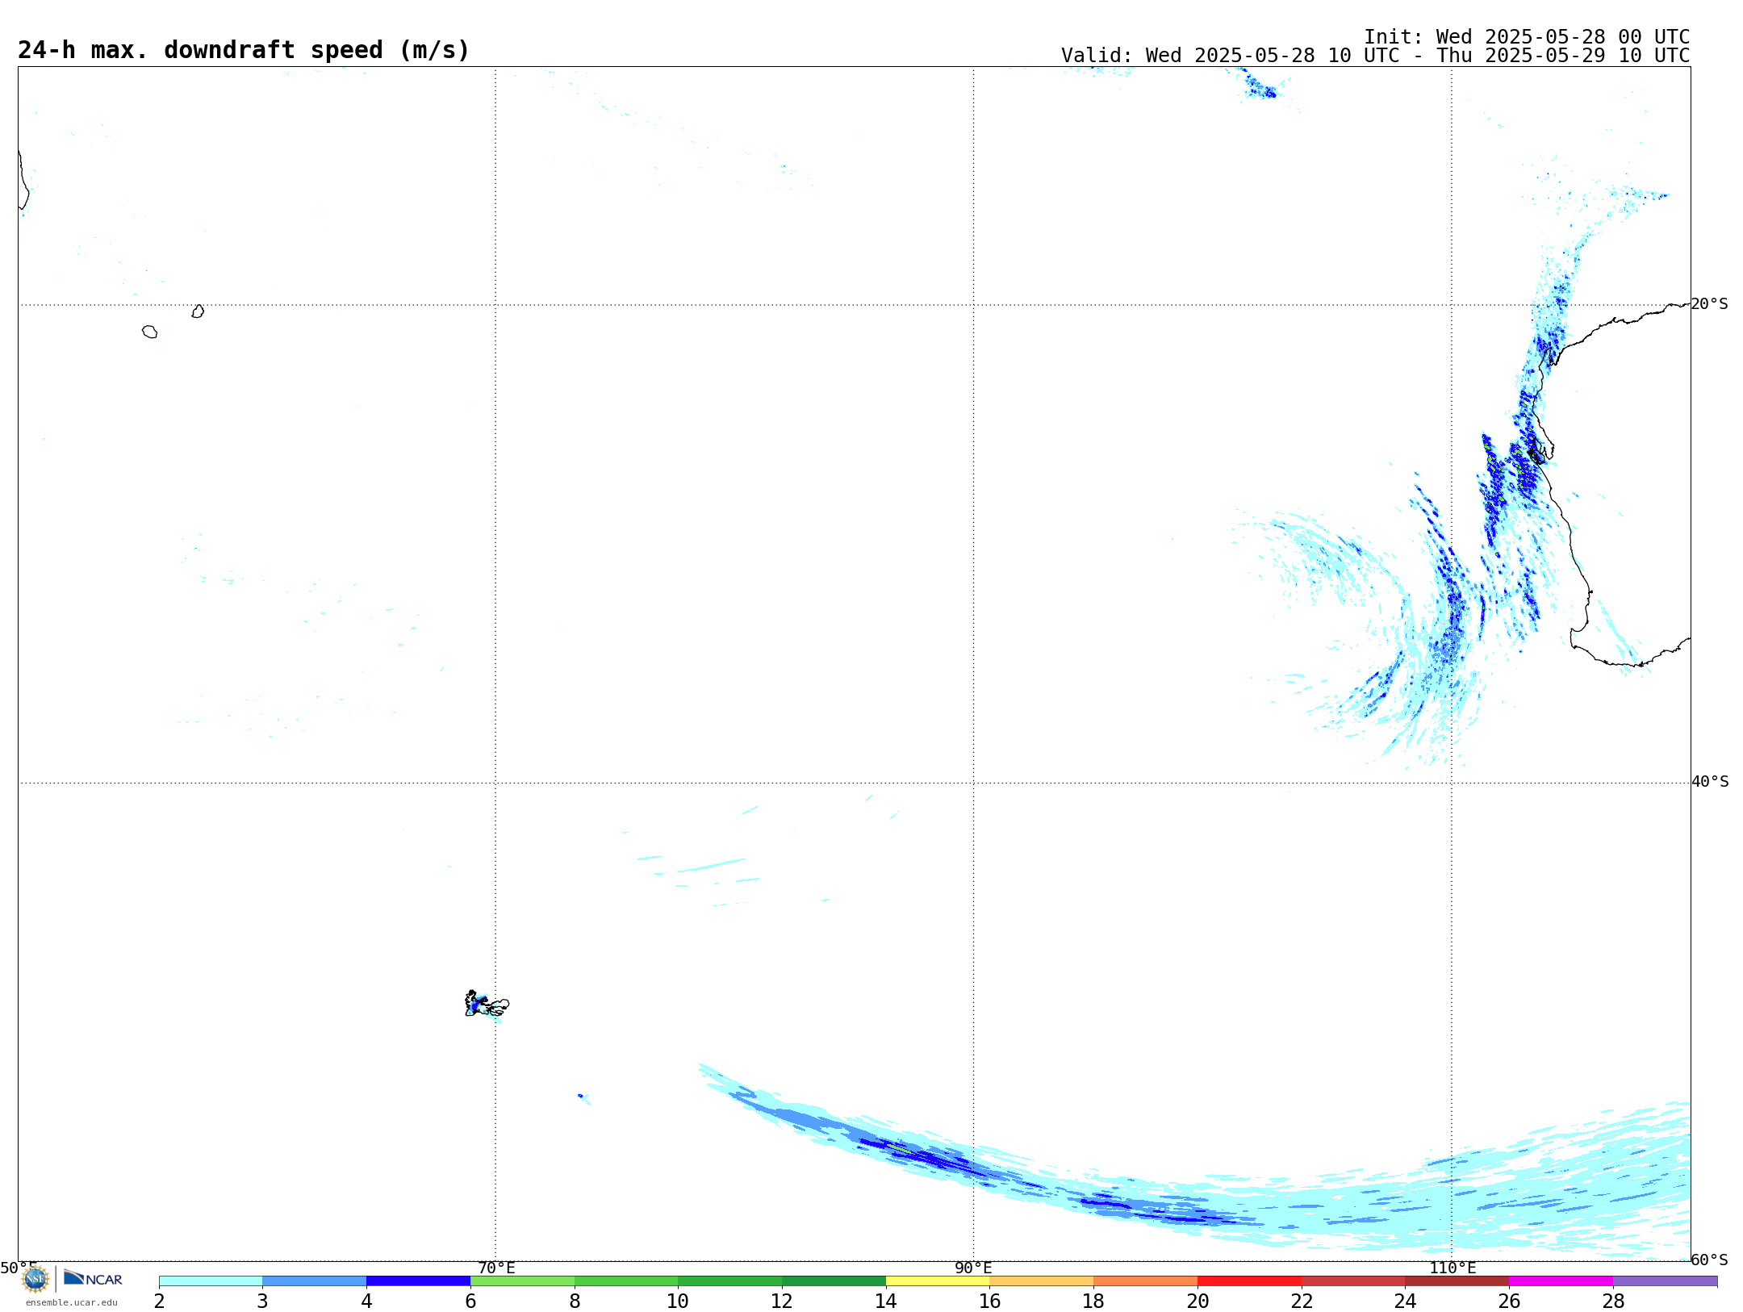Click colorbar tick label 2

click(x=159, y=1302)
